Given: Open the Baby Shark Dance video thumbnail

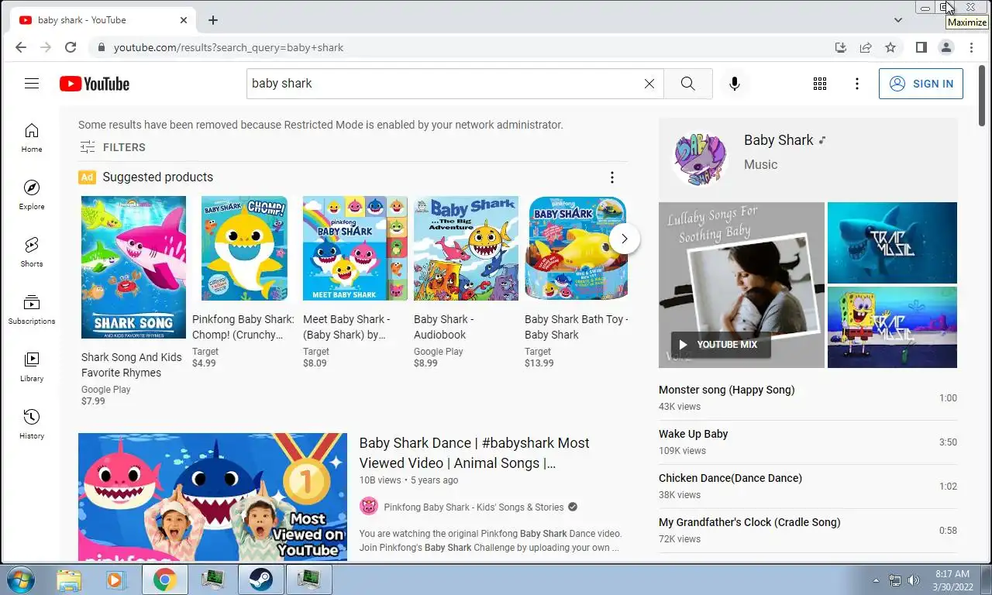Looking at the screenshot, I should pos(212,497).
